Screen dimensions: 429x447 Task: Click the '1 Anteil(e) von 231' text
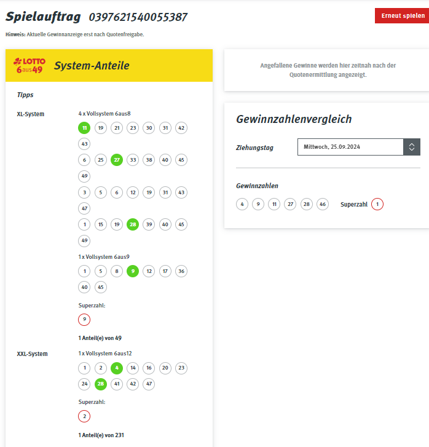pos(101,435)
